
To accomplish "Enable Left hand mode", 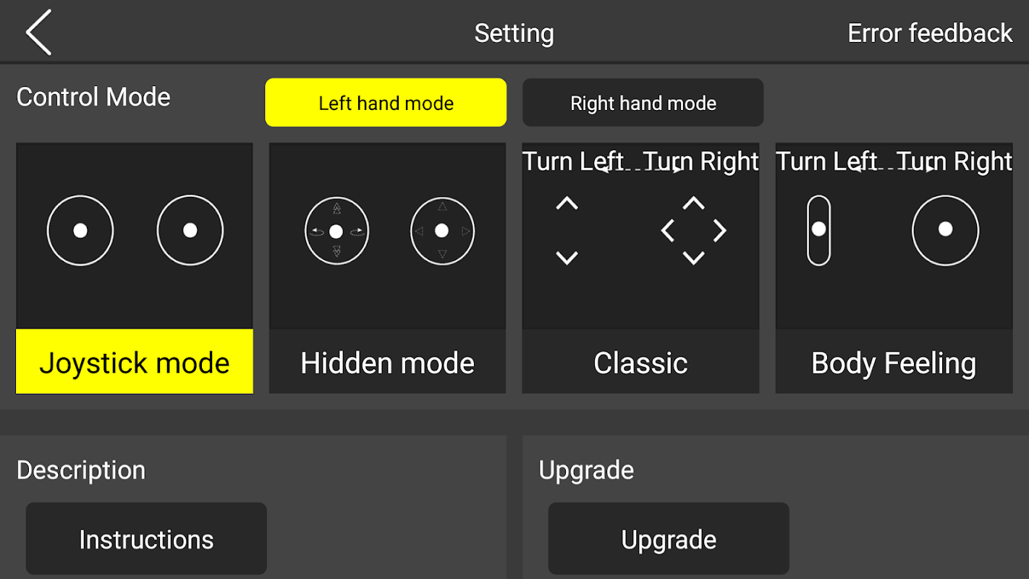I will coord(386,103).
